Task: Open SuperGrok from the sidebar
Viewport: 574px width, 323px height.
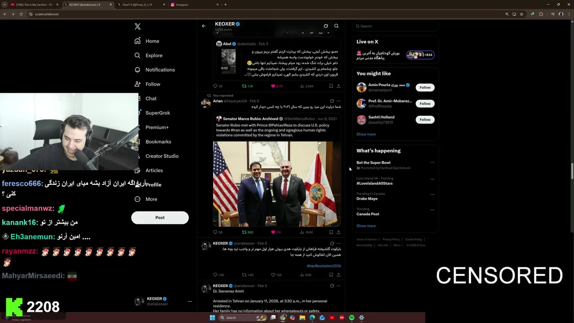Action: (x=157, y=113)
